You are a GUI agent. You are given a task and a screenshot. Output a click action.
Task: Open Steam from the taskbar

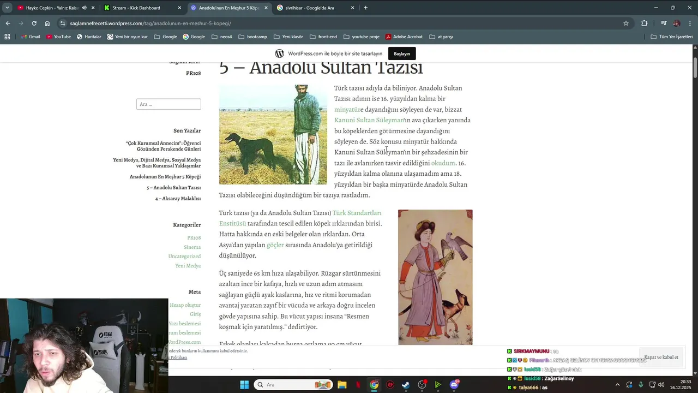tap(406, 385)
